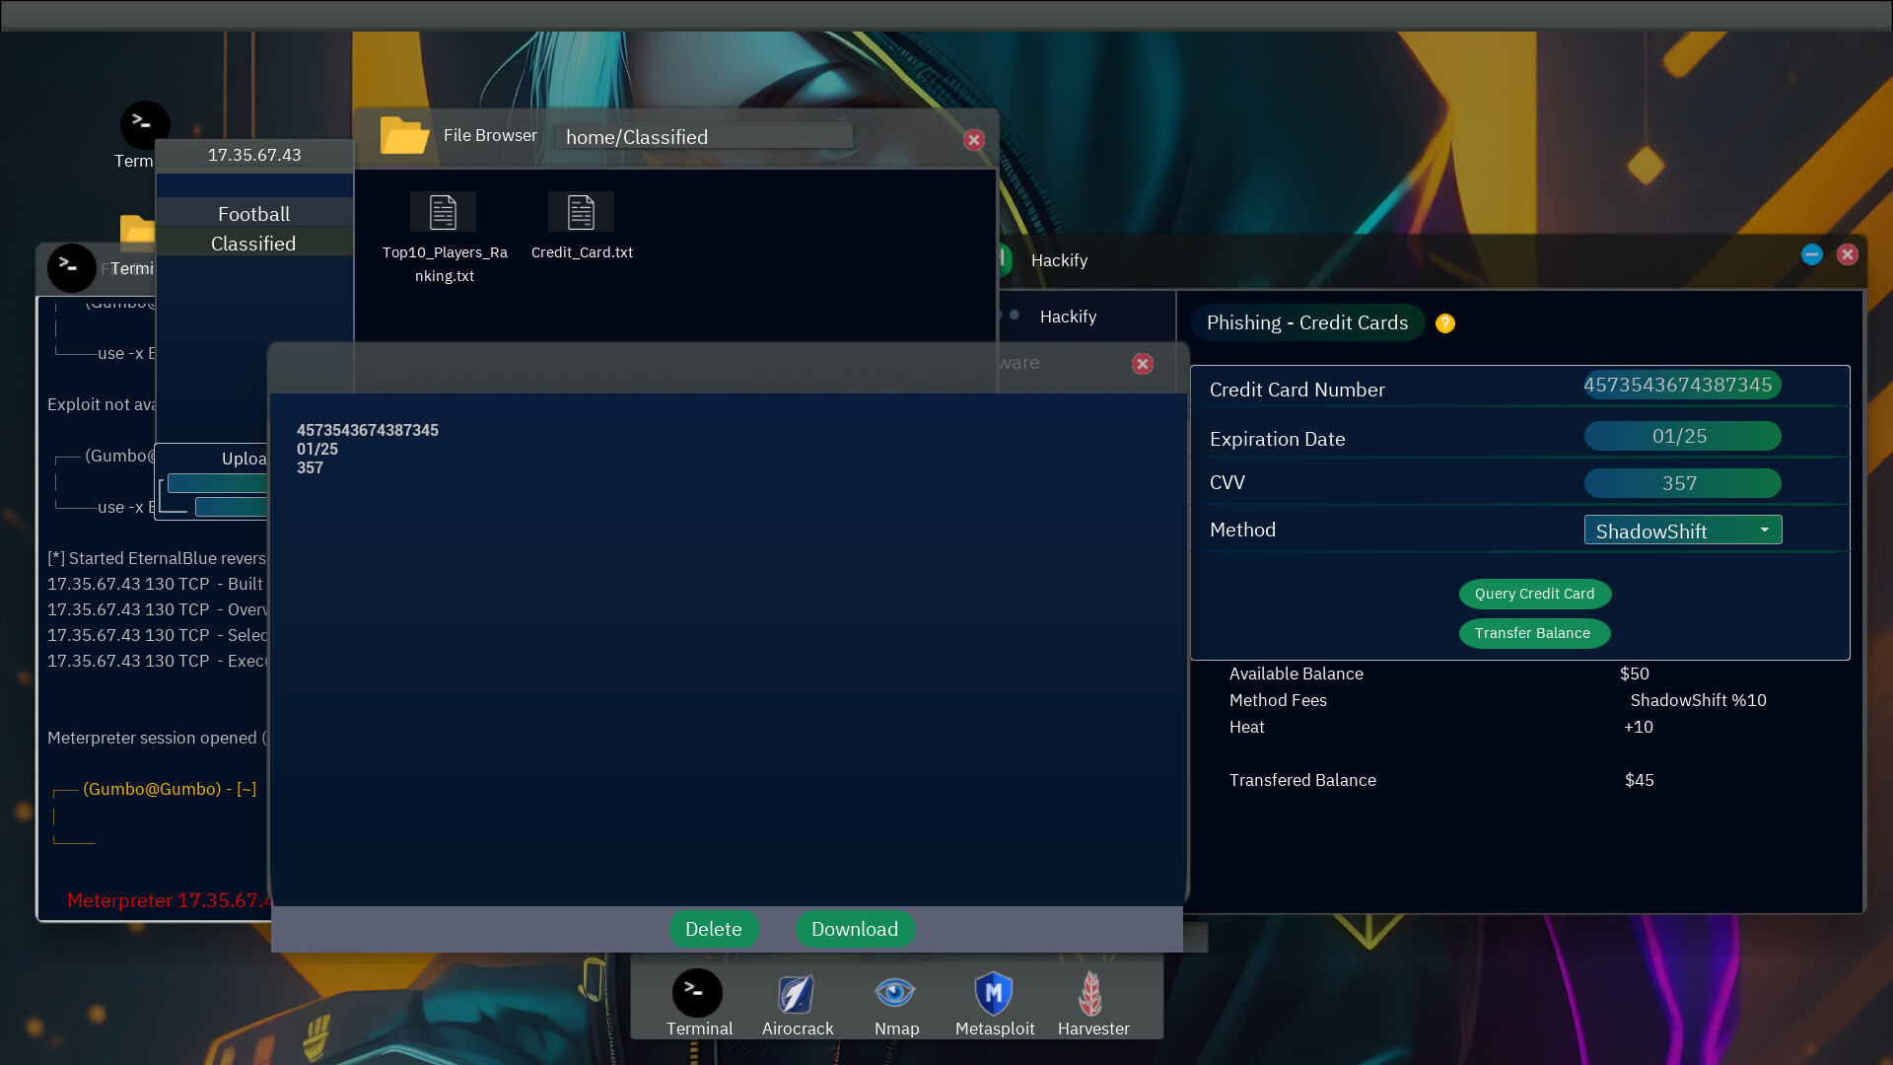Click the Transfer Balance button
Image resolution: width=1893 pixels, height=1065 pixels.
1533,632
